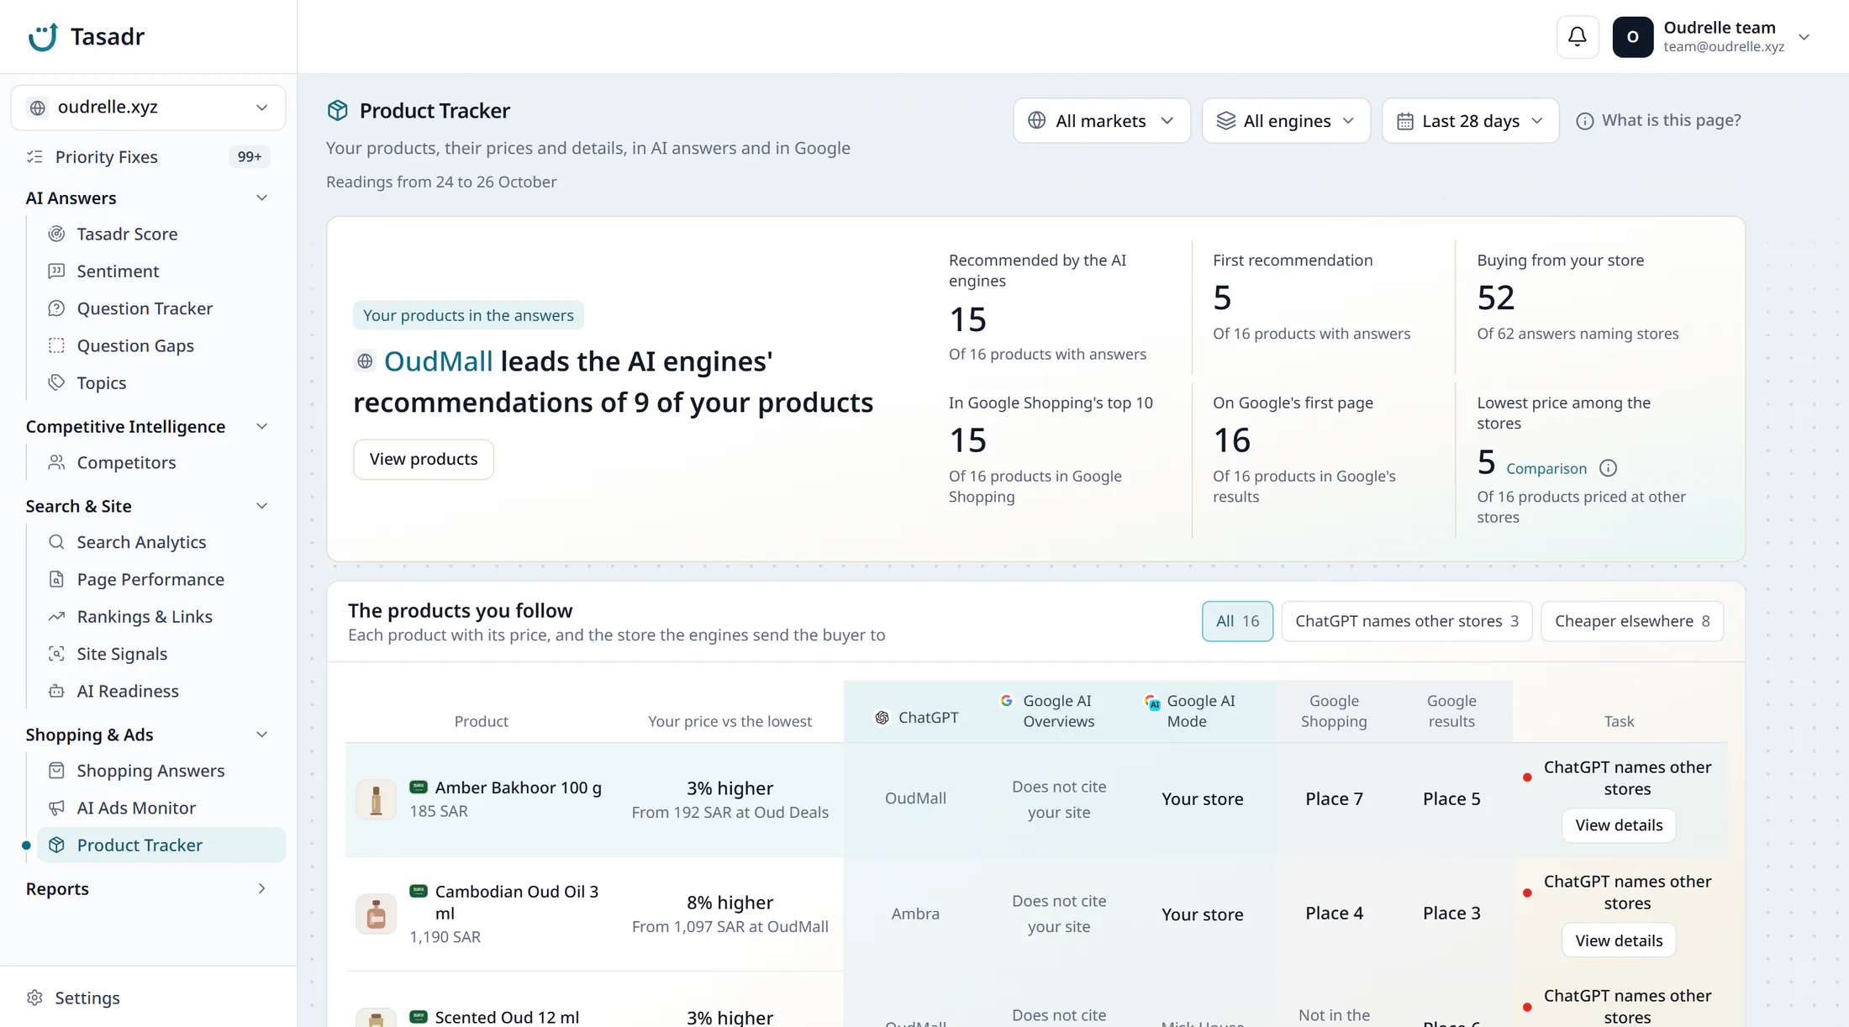Screen dimensions: 1849x1027
Task: View details for Cambodian Oud Oil 3 ml
Action: [x=1619, y=940]
